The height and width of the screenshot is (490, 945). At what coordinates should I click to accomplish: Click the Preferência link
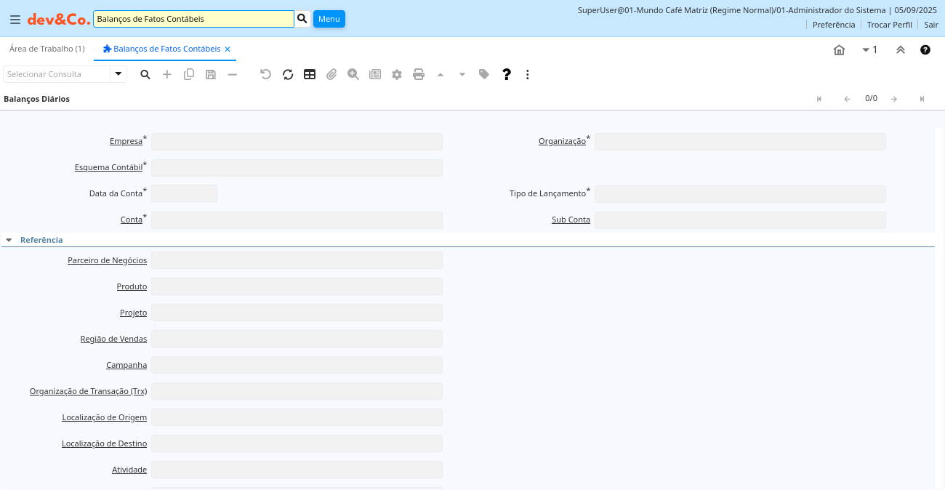[x=833, y=25]
